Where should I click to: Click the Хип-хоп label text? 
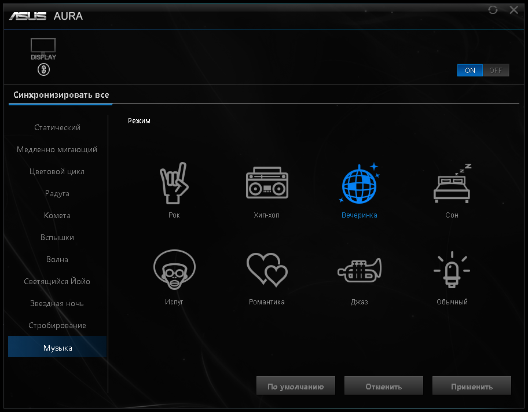[x=267, y=215]
